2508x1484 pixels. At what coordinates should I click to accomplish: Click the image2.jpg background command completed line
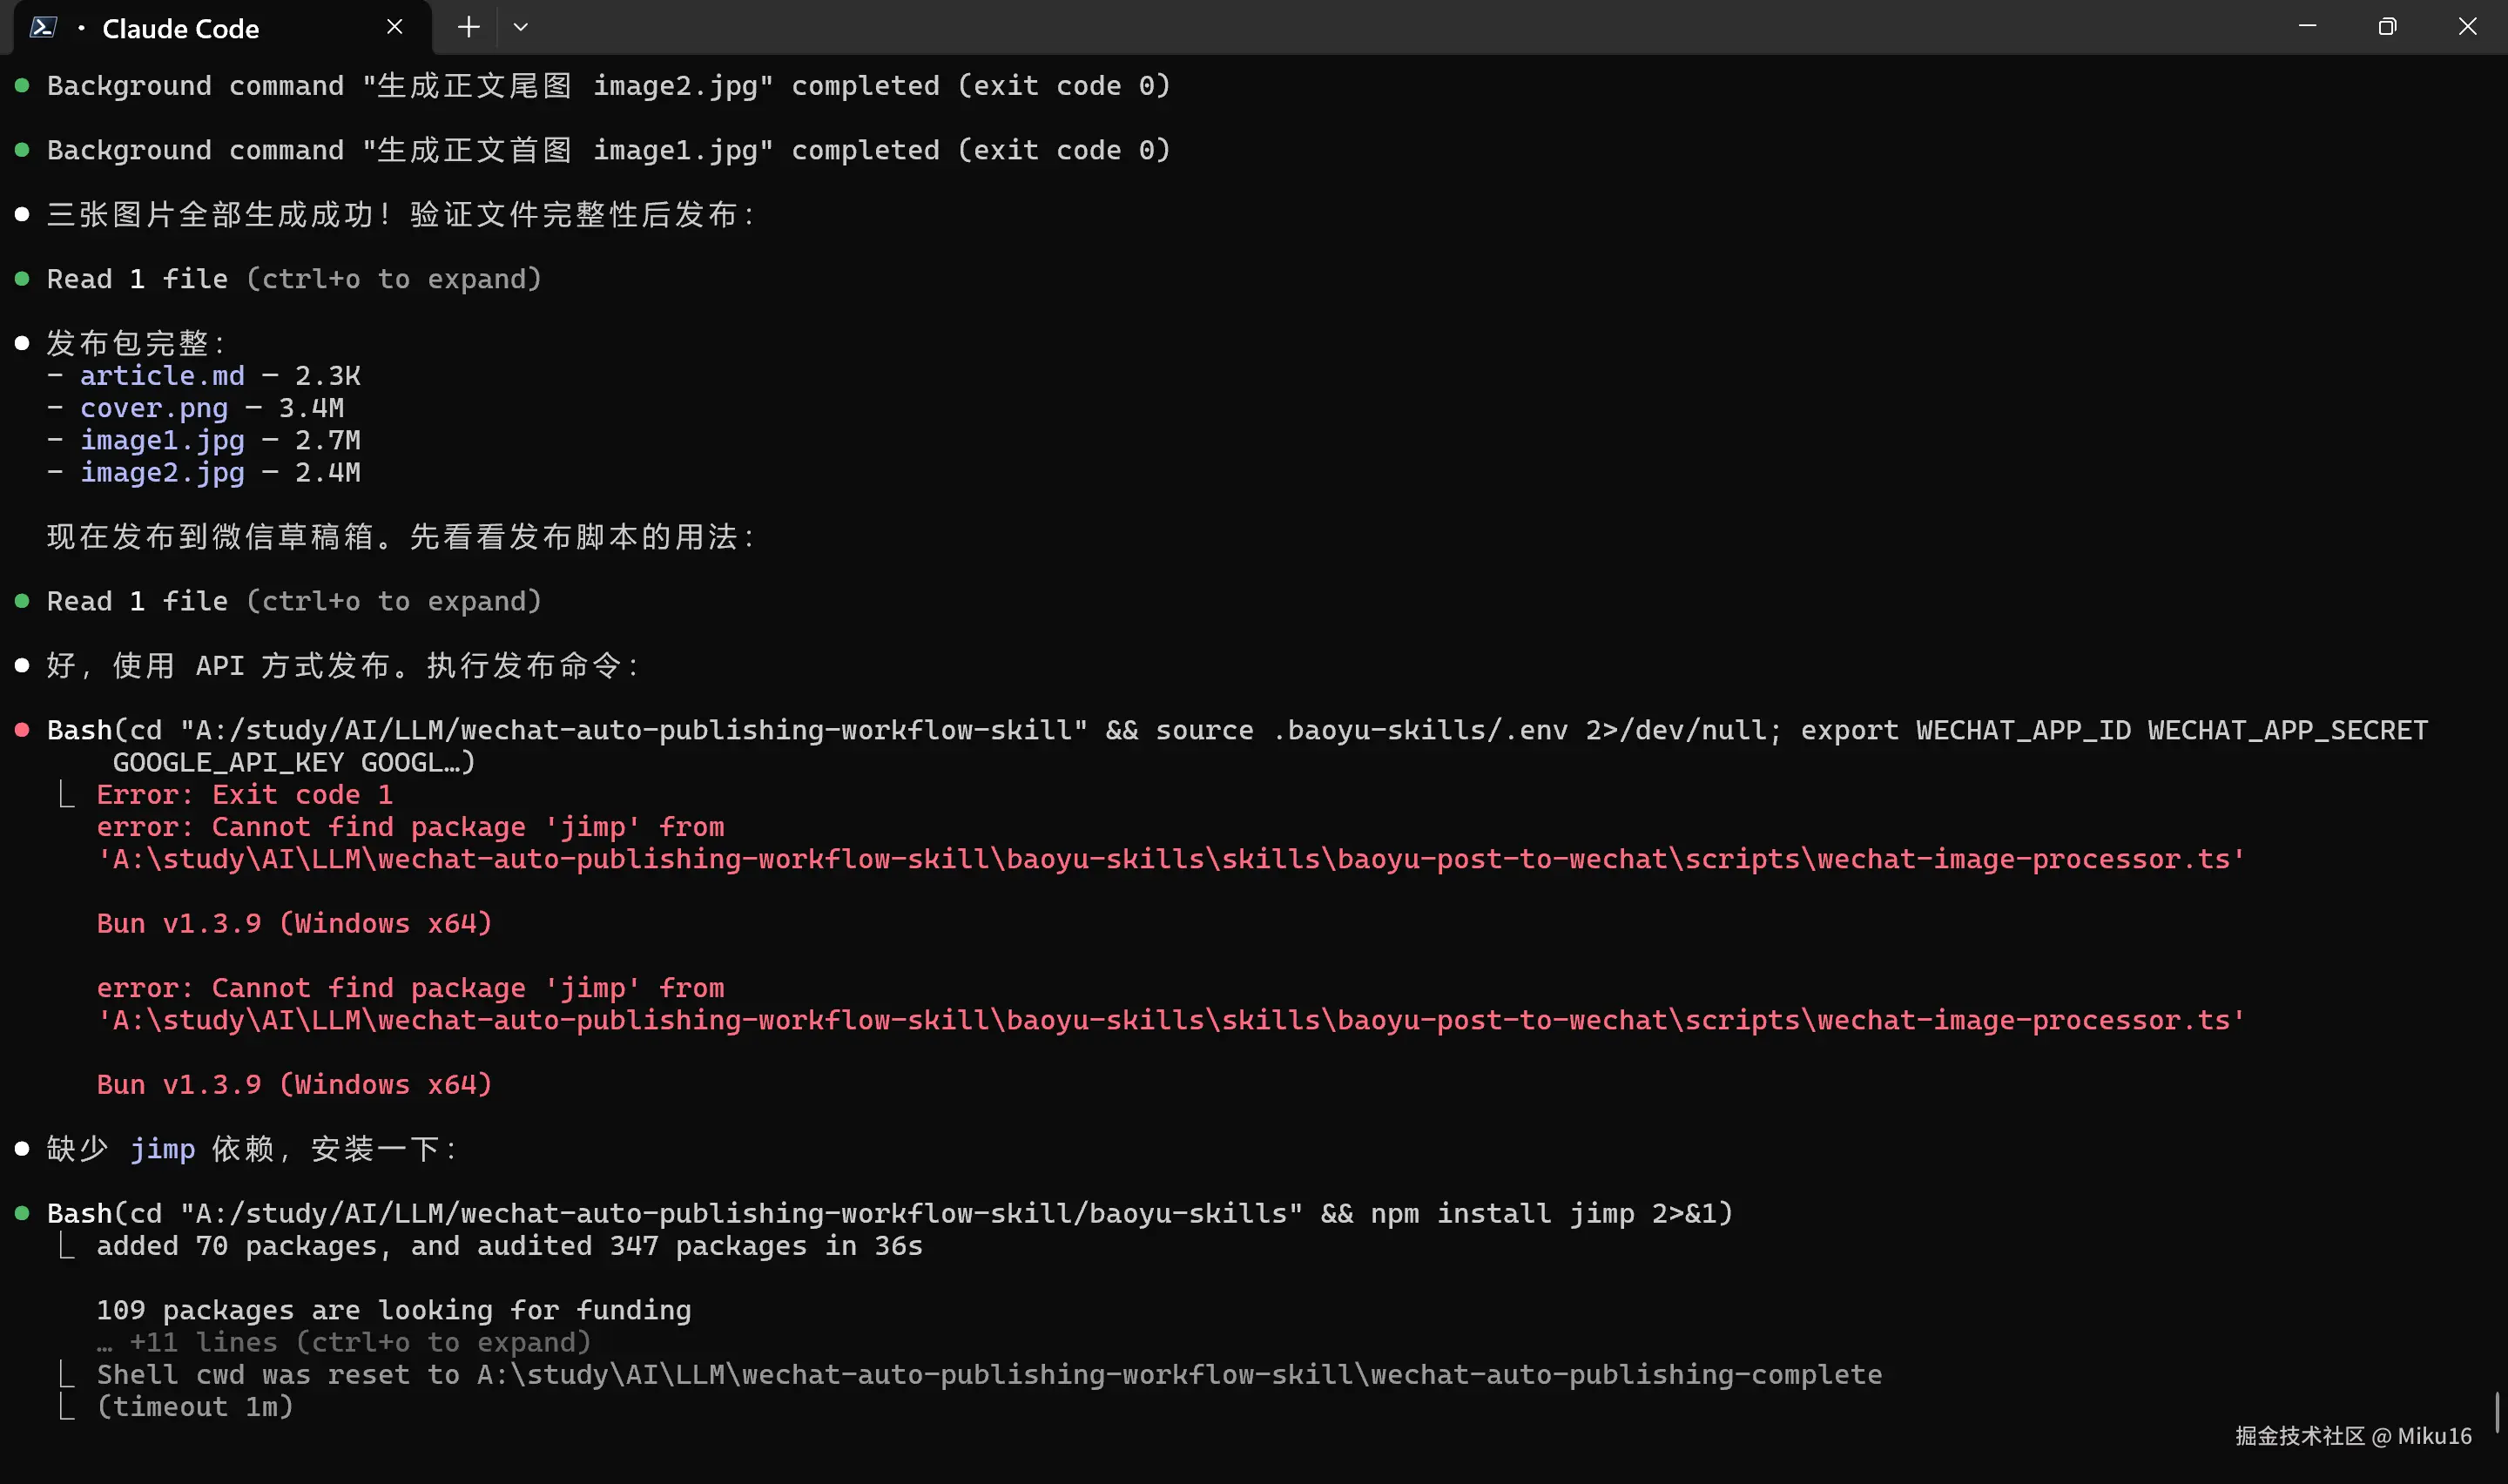tap(608, 86)
